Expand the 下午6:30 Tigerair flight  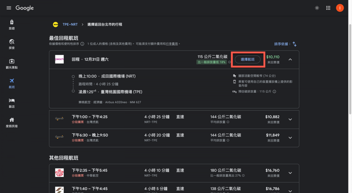tap(290, 138)
